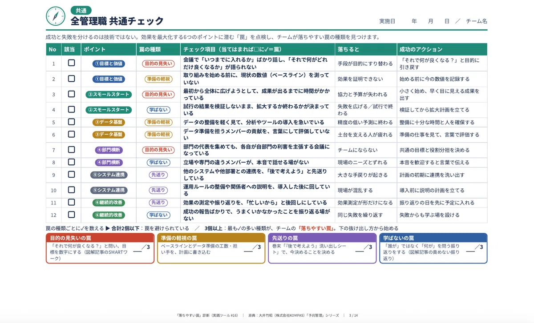Click the compass icon beside the title
The height and width of the screenshot is (323, 534).
(55, 16)
